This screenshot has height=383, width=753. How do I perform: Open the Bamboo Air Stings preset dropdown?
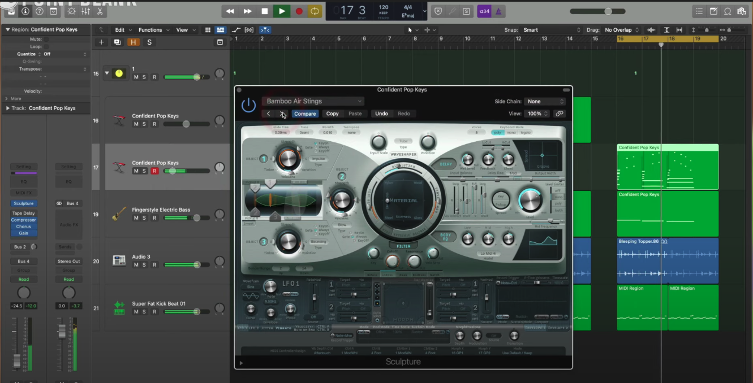click(x=312, y=102)
